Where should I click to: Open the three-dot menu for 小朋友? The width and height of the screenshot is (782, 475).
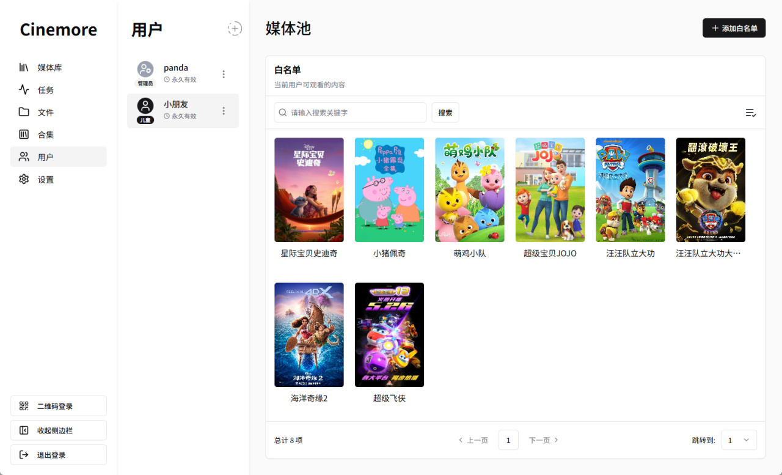(x=224, y=111)
